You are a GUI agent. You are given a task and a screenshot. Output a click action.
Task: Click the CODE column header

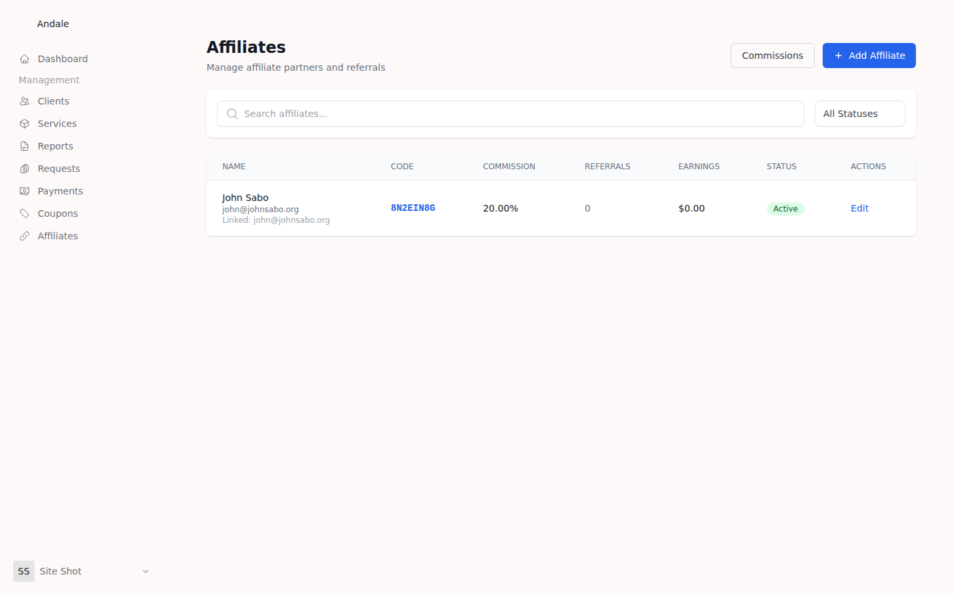point(402,167)
